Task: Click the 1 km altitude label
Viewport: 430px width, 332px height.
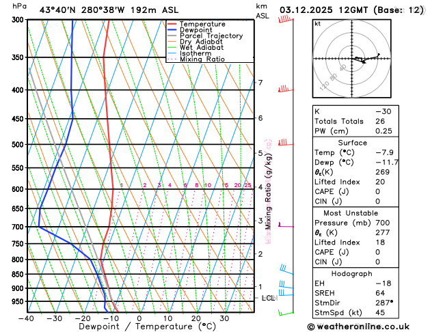Action: [260, 287]
